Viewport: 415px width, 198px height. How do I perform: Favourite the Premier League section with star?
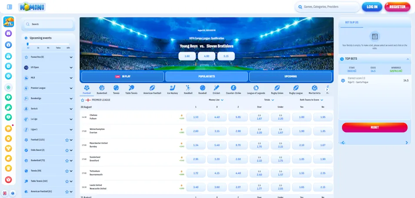point(82,100)
